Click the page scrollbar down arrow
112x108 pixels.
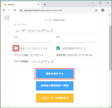110,106
